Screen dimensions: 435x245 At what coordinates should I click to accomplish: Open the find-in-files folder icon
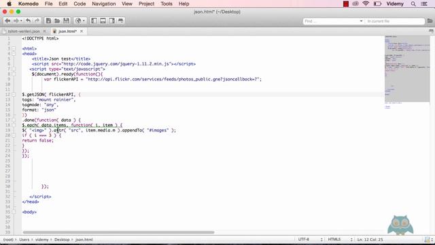pos(430,21)
